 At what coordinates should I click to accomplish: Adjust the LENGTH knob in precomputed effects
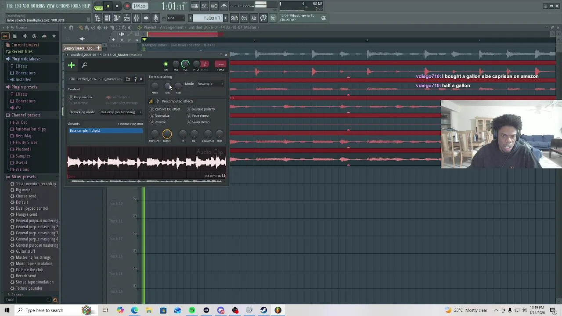point(167,134)
